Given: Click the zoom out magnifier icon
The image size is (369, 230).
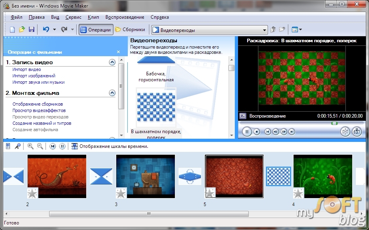Looking at the screenshot, I should (40, 146).
